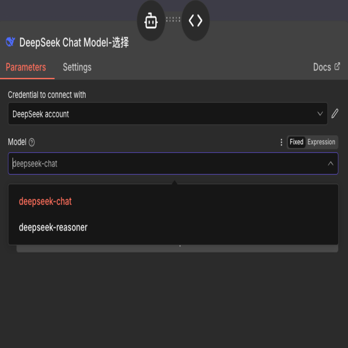Switch to the Parameters tab
This screenshot has width=348, height=348.
click(x=26, y=67)
